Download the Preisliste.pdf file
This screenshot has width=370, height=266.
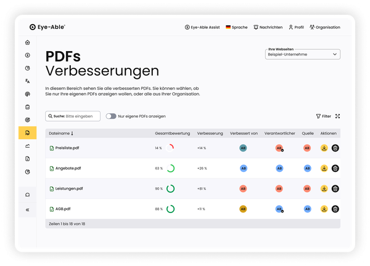click(324, 148)
